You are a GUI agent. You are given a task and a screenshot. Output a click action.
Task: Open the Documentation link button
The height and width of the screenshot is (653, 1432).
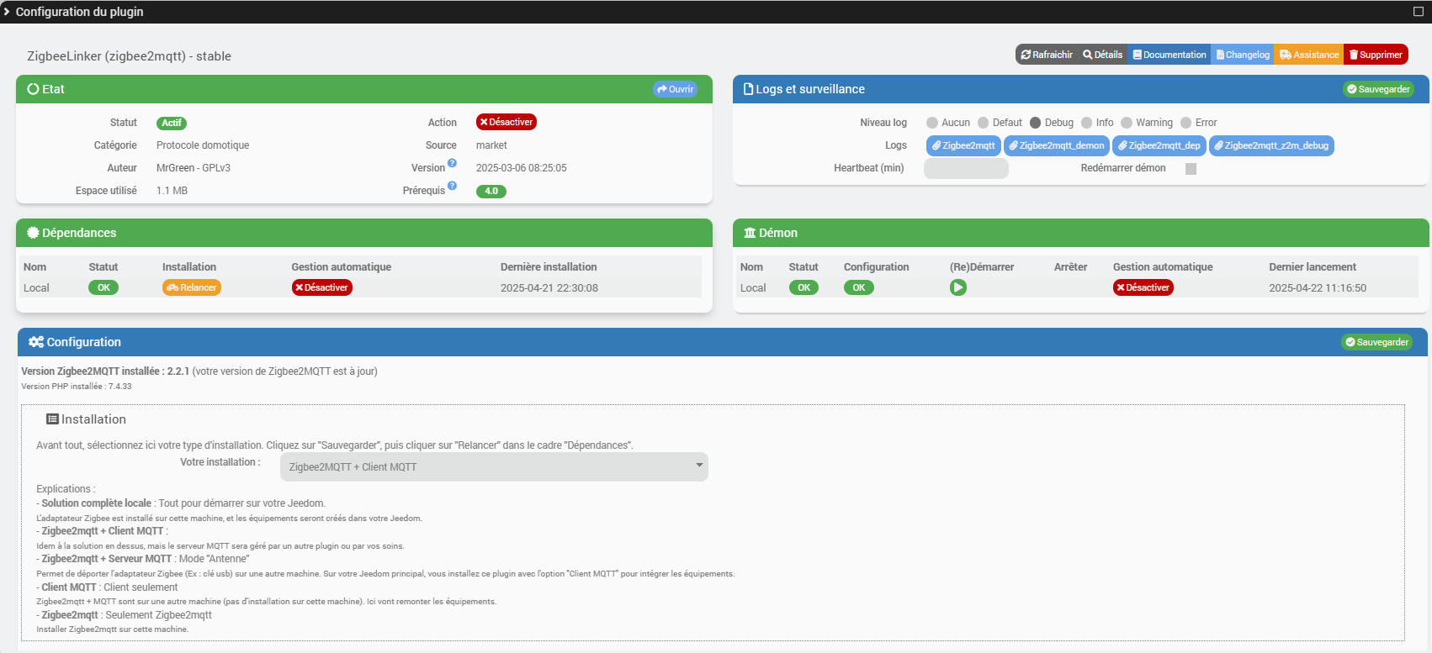click(x=1169, y=55)
